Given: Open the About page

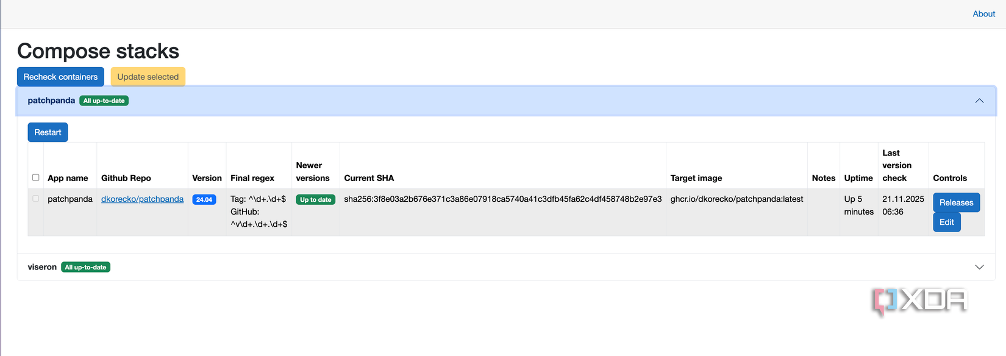Looking at the screenshot, I should click(983, 13).
